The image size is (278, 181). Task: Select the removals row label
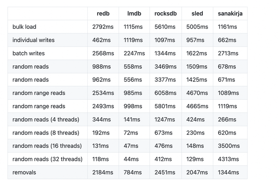[24, 172]
